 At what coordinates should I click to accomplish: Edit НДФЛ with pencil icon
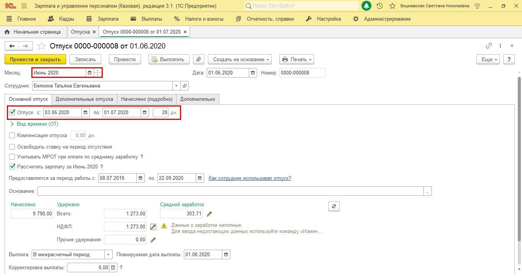[153, 227]
